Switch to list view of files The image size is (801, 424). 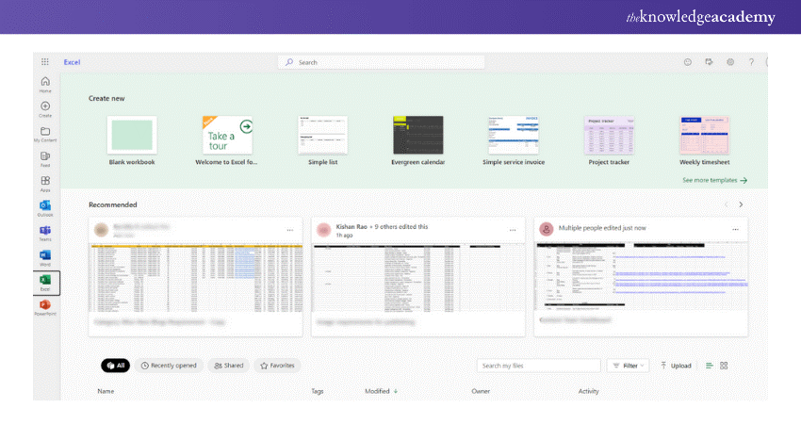coord(710,366)
